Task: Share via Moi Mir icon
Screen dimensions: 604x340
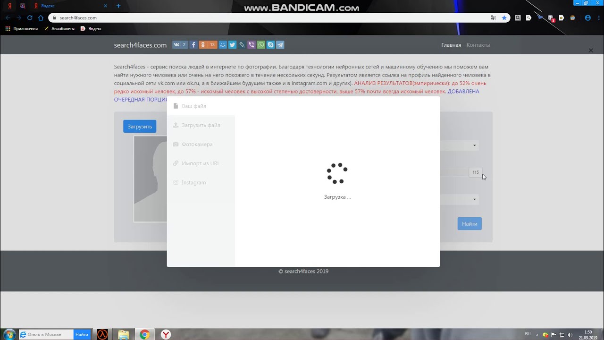Action: [223, 45]
